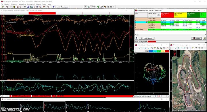This screenshot has height=112, width=207.
Task: Click the Editare intermedi button
Action: tap(147, 38)
